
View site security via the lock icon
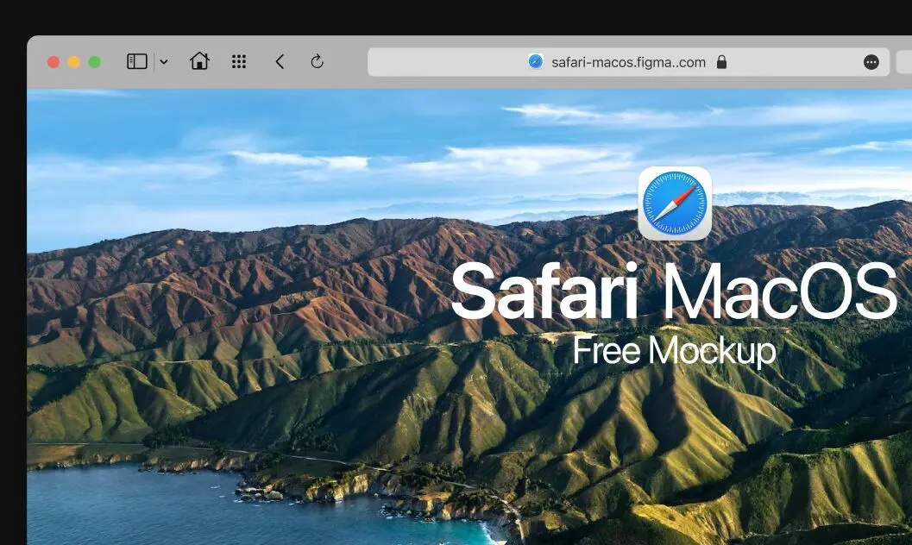pos(721,62)
